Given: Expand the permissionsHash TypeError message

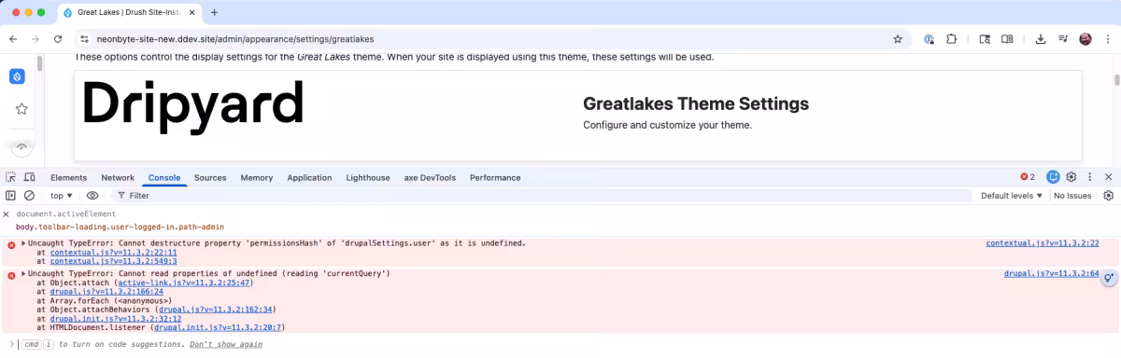Looking at the screenshot, I should [x=23, y=243].
